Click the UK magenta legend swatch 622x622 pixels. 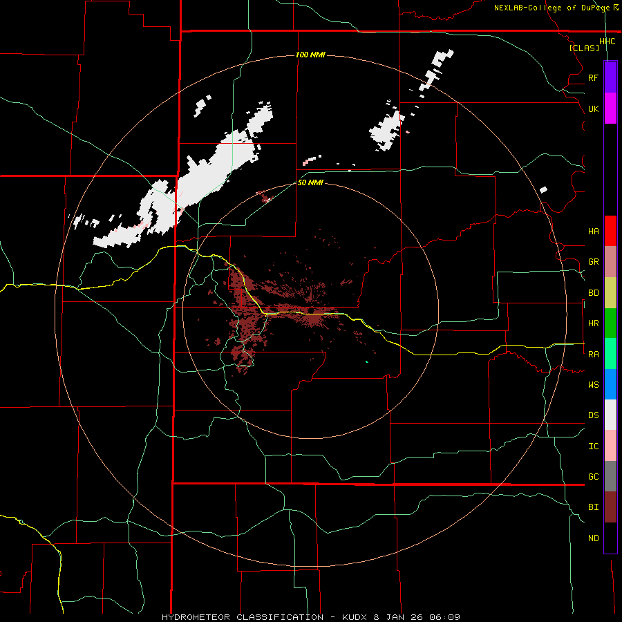click(610, 109)
